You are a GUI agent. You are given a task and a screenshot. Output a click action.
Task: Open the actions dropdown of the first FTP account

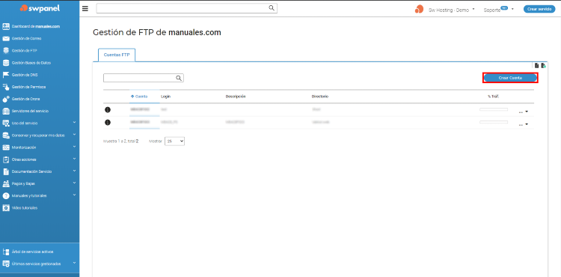coord(524,112)
